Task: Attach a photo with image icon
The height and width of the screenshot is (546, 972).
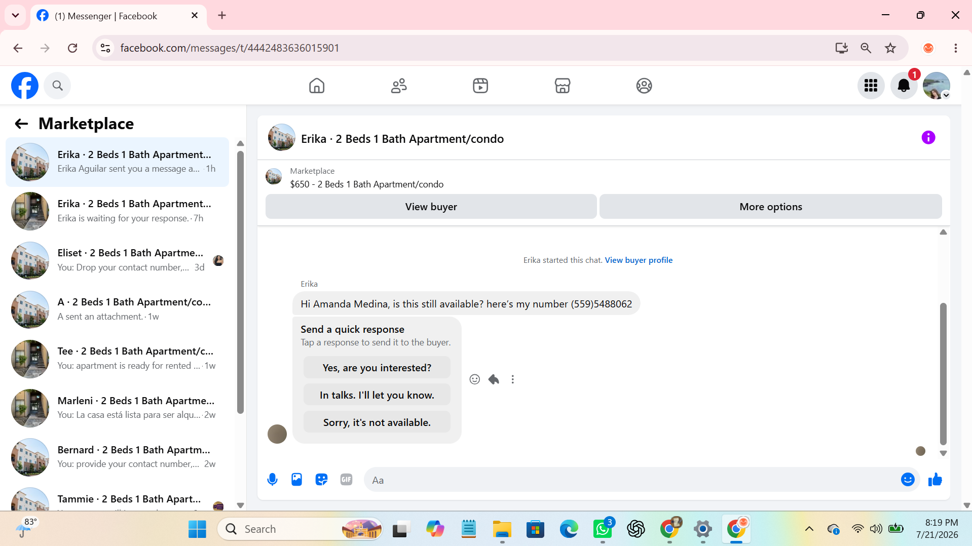Action: point(297,479)
